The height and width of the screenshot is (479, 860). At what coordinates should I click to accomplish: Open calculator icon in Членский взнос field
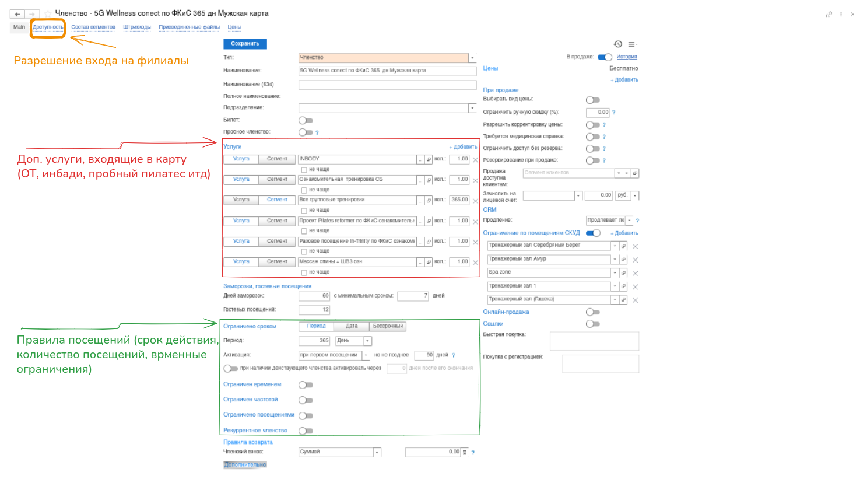(465, 453)
